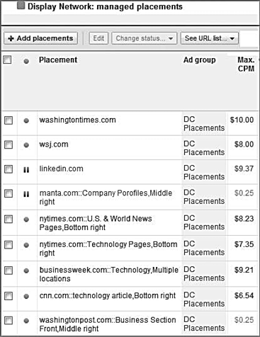This screenshot has width=260, height=337.
Task: Click the status dot for cnn.com technology article
Action: pyautogui.click(x=26, y=296)
